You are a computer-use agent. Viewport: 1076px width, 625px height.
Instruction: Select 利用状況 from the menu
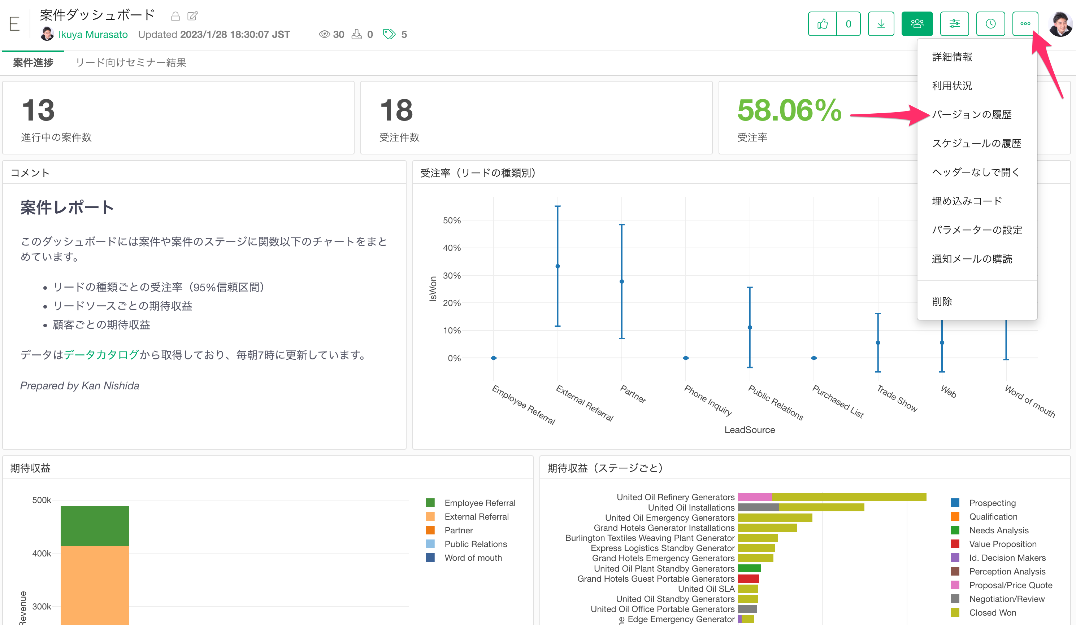click(x=977, y=86)
